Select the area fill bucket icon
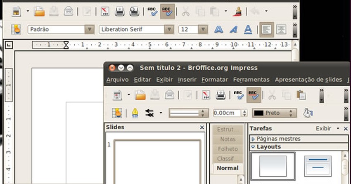Image resolution: width=351 pixels, height=184 pixels. [x=308, y=113]
